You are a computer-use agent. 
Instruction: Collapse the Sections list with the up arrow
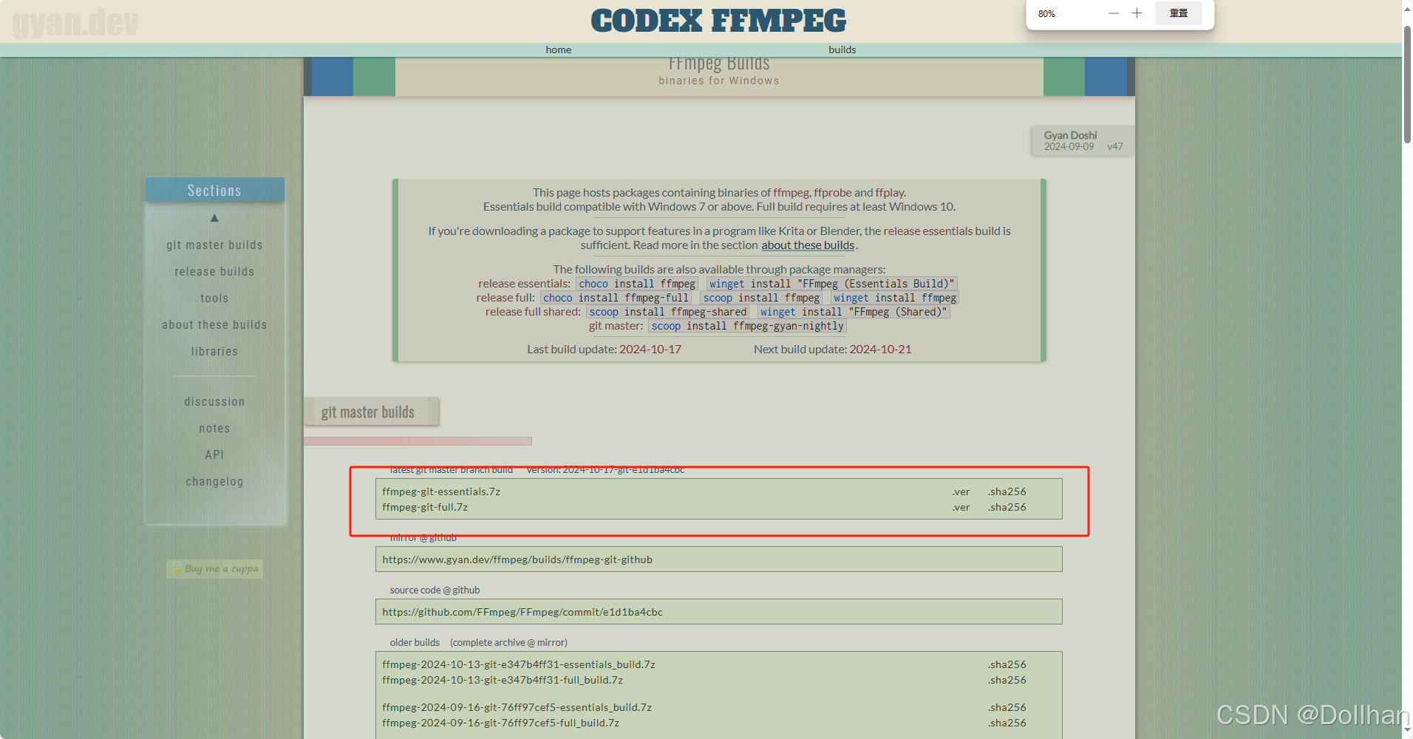tap(214, 217)
